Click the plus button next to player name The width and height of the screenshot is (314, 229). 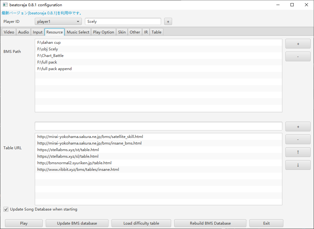click(168, 22)
